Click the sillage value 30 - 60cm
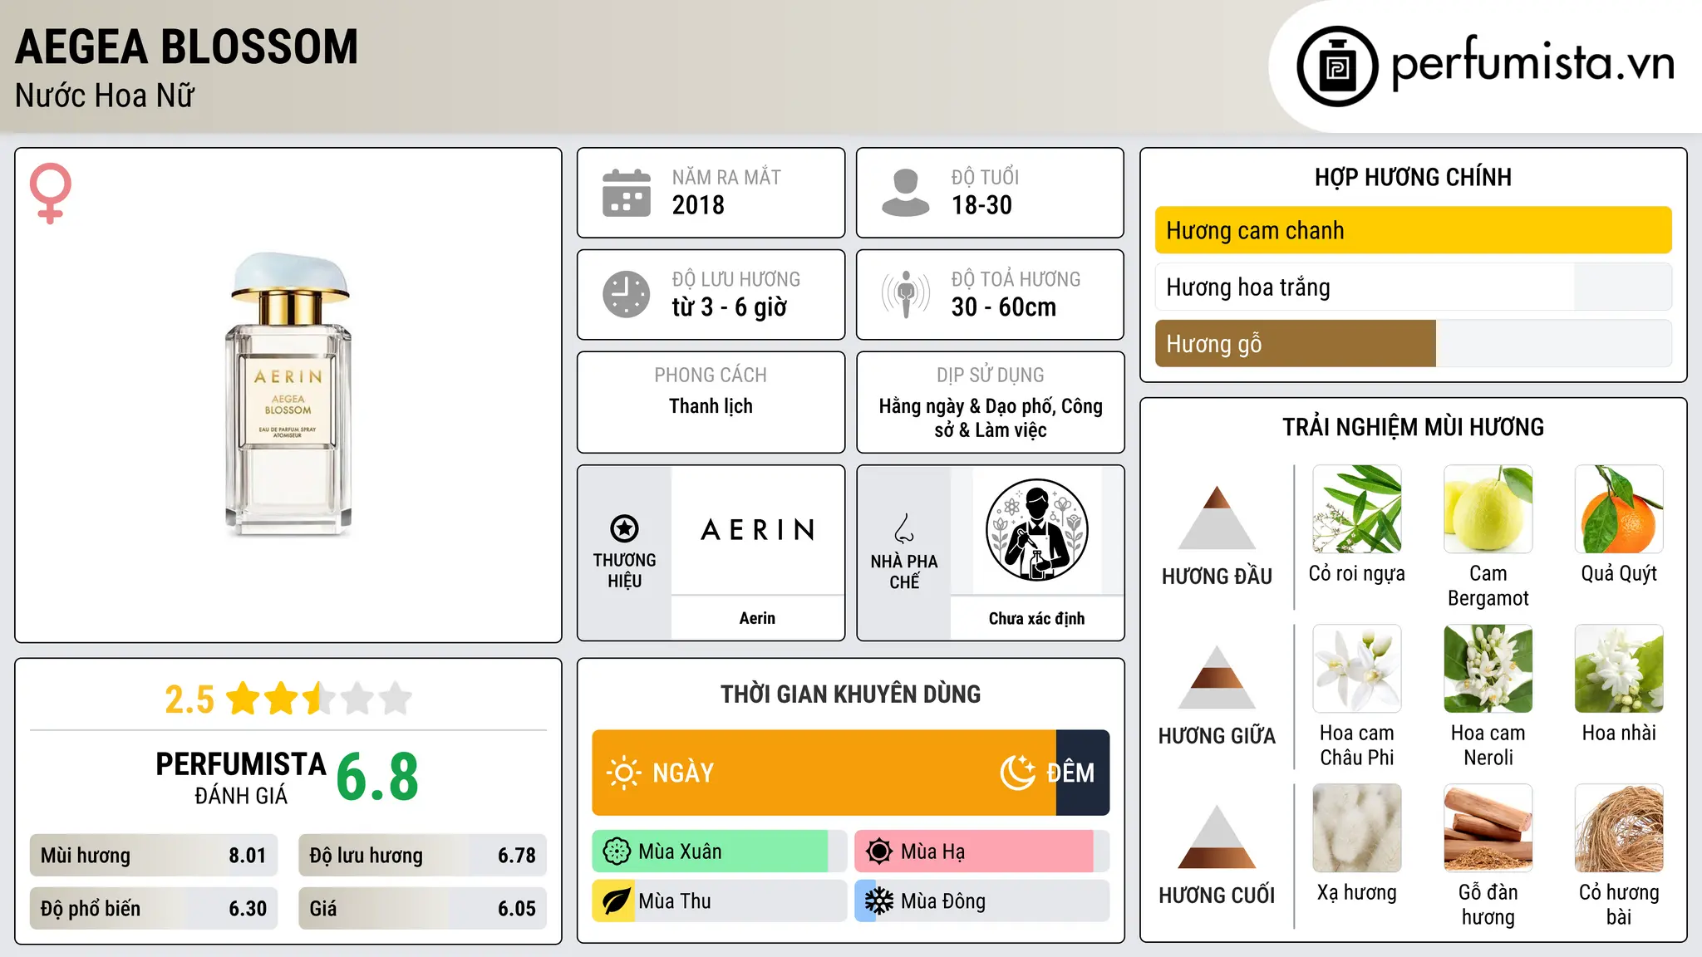This screenshot has width=1702, height=957. (x=1004, y=307)
